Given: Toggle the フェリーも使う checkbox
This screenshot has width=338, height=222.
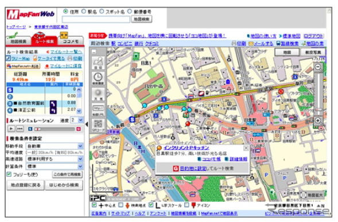Looking at the screenshot, I should click(9, 174).
